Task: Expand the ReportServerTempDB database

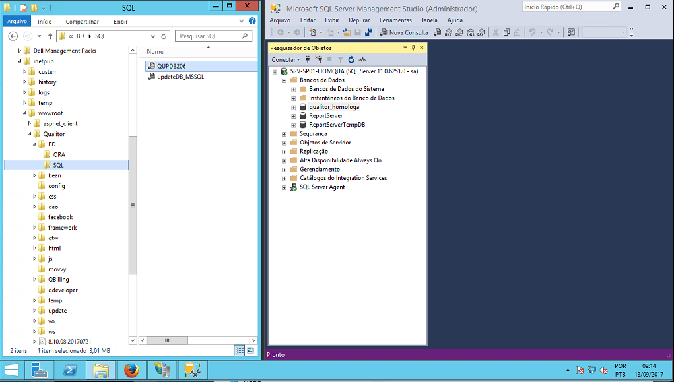Action: [294, 125]
